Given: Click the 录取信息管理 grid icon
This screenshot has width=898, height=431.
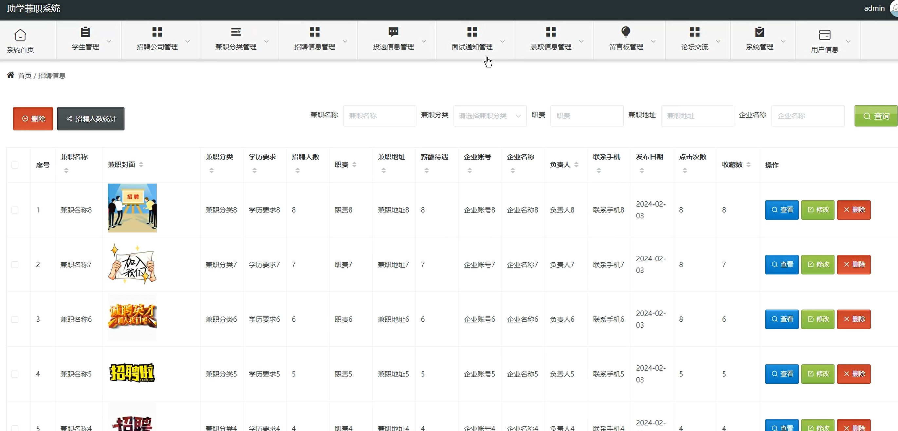Looking at the screenshot, I should click(x=551, y=32).
